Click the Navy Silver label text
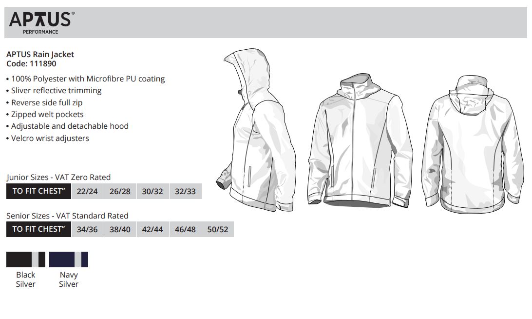Viewport: 532px width, 319px height. [x=69, y=279]
